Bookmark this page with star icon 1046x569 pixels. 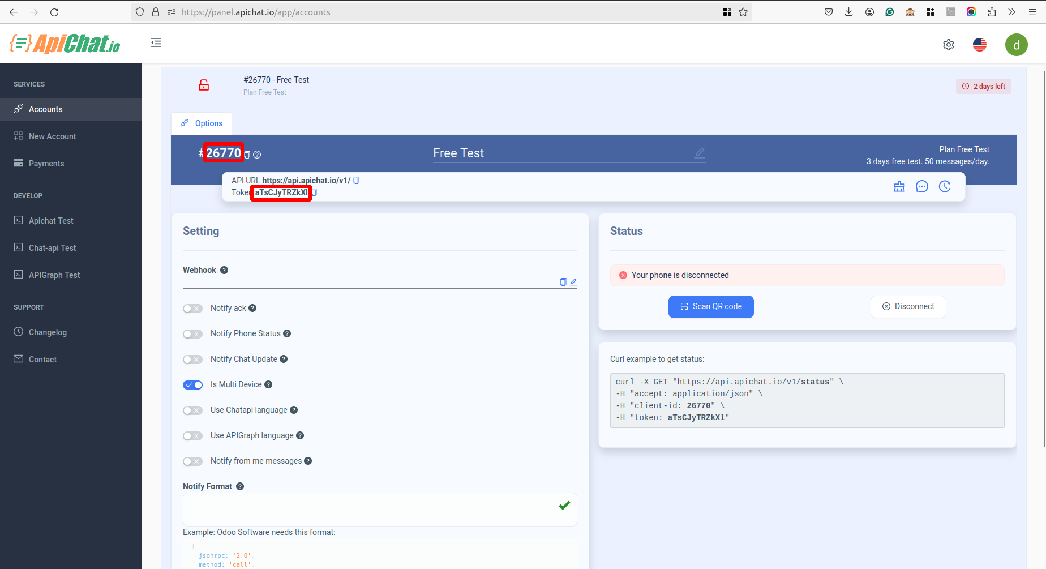(x=743, y=12)
